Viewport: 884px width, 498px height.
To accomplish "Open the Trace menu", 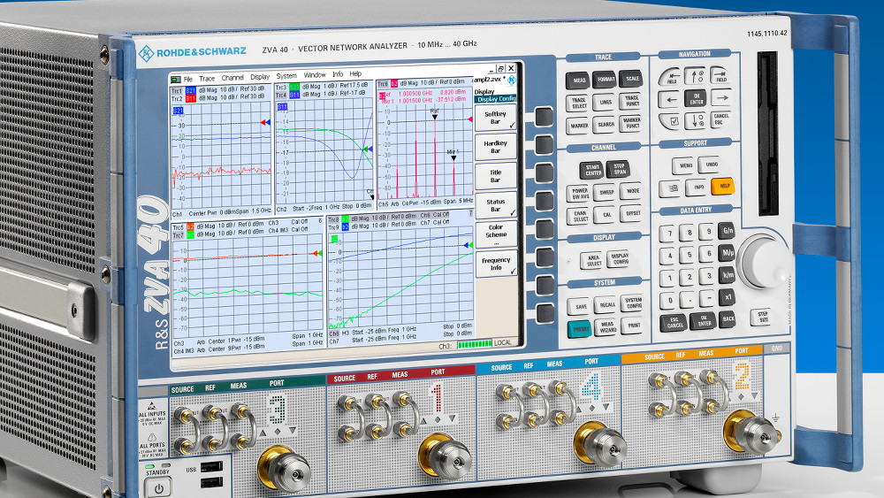I will 207,78.
